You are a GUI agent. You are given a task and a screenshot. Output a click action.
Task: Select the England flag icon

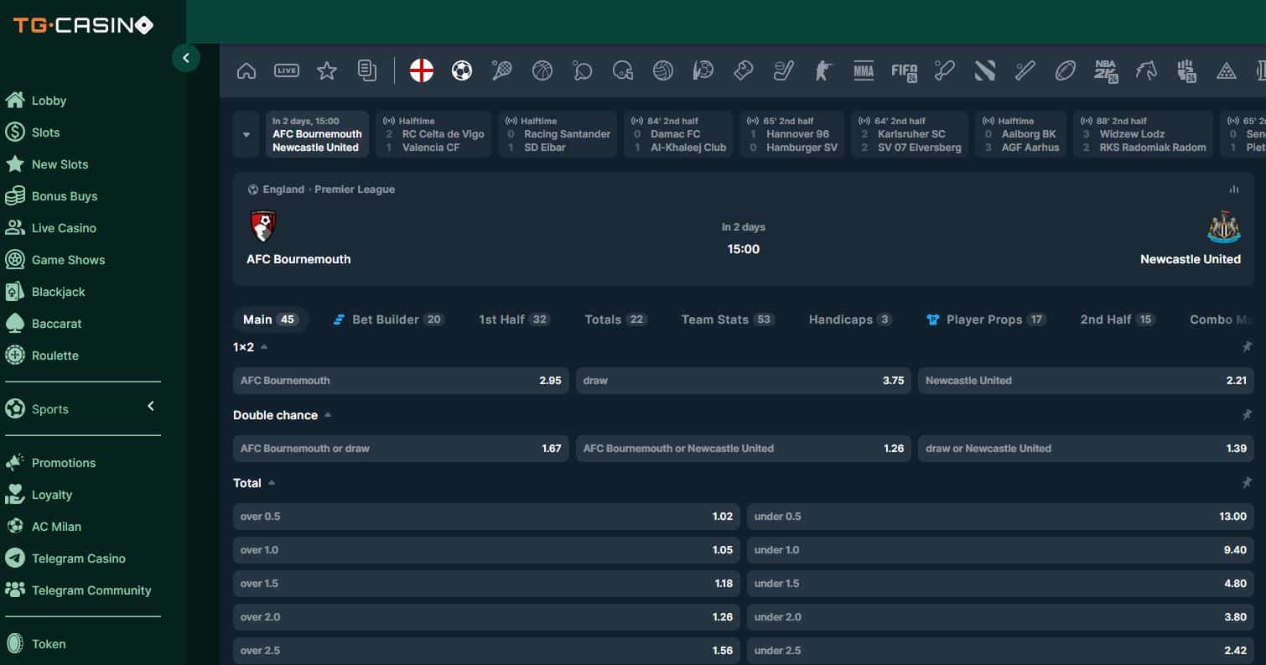[422, 71]
